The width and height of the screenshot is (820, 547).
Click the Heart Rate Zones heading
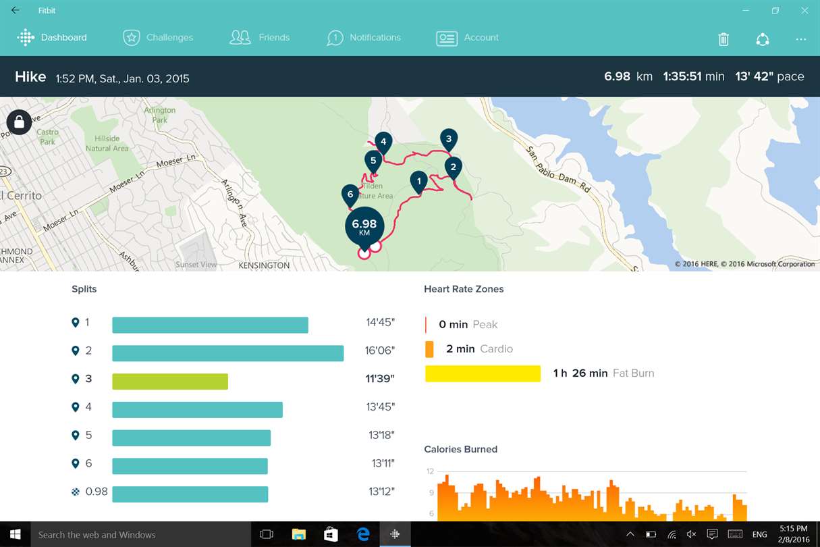(x=464, y=289)
